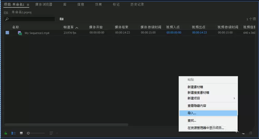Toggle the green project lock icon
The height and width of the screenshot is (139, 259).
[6, 133]
